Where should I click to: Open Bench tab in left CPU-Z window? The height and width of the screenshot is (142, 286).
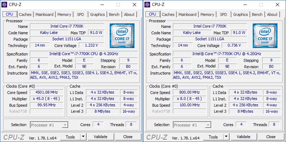114,14
